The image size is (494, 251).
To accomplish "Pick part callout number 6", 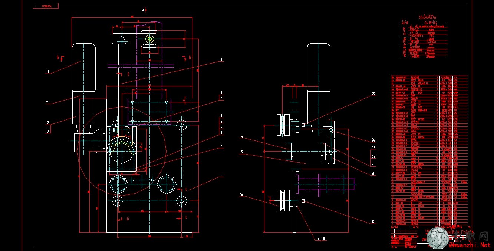I will pos(221,115).
